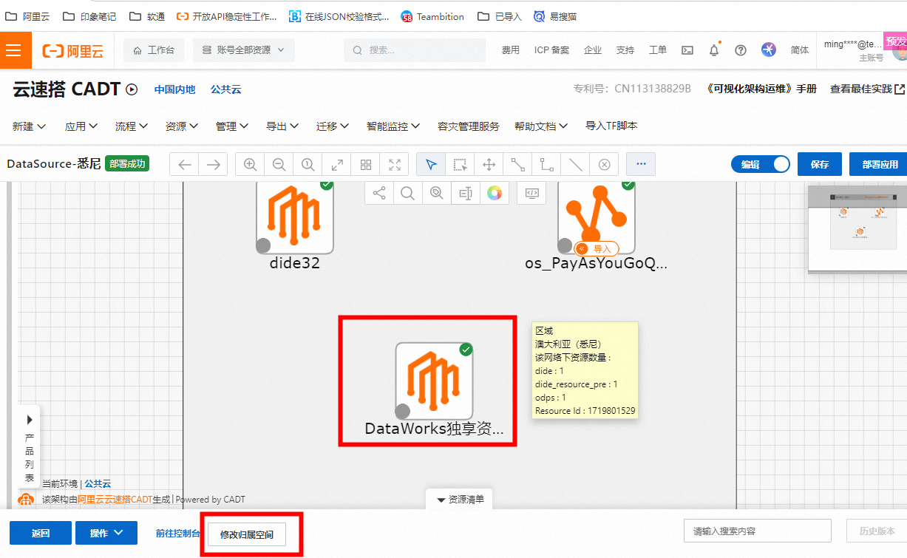This screenshot has width=907, height=558.
Task: Open the orange hamburger navigation menu
Action: pyautogui.click(x=13, y=50)
